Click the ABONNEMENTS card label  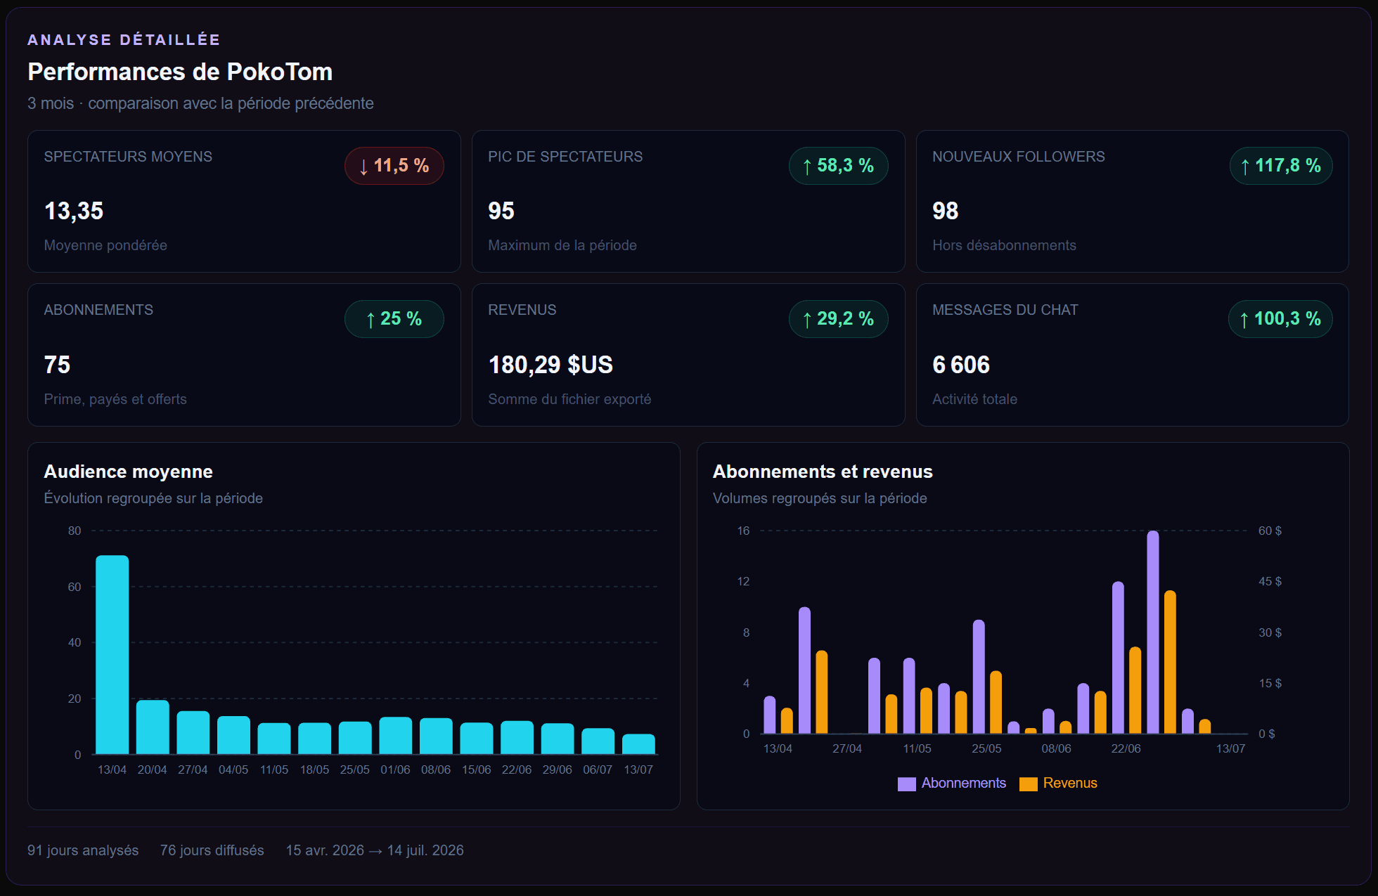[x=98, y=310]
